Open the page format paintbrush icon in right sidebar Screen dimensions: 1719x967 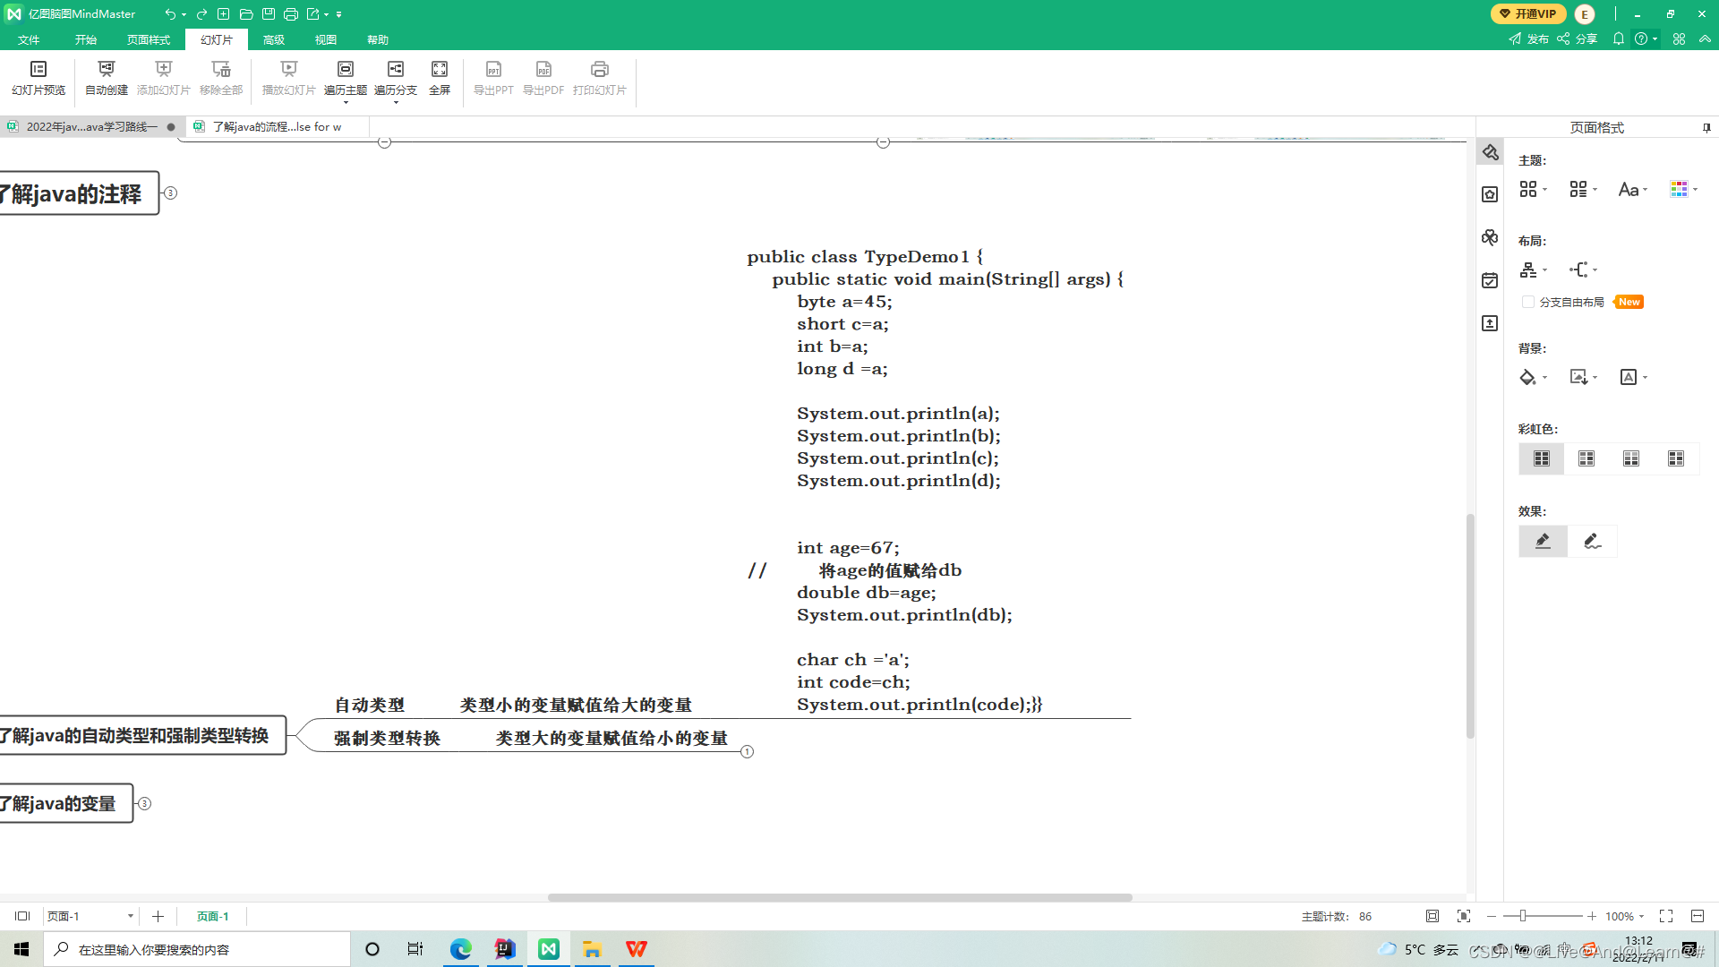point(1490,152)
